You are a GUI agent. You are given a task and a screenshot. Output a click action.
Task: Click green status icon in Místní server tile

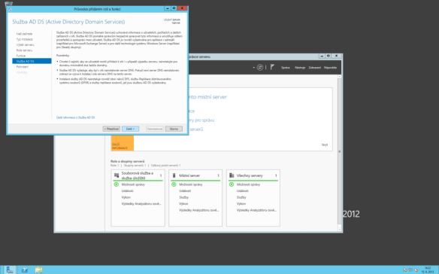[x=174, y=184]
